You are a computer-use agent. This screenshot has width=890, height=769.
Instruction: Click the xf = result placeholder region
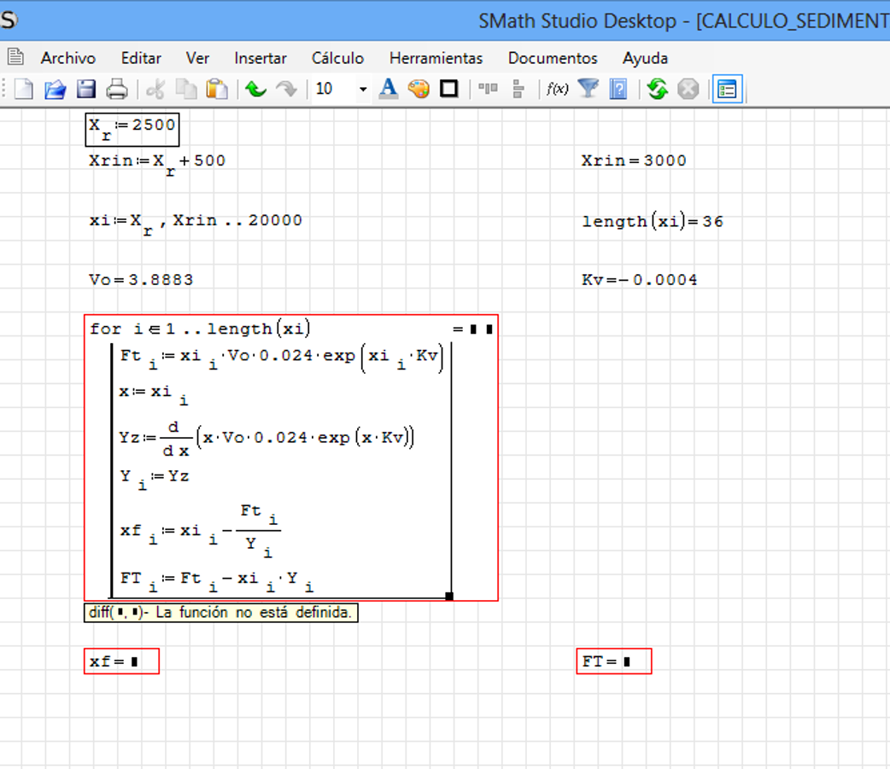120,661
